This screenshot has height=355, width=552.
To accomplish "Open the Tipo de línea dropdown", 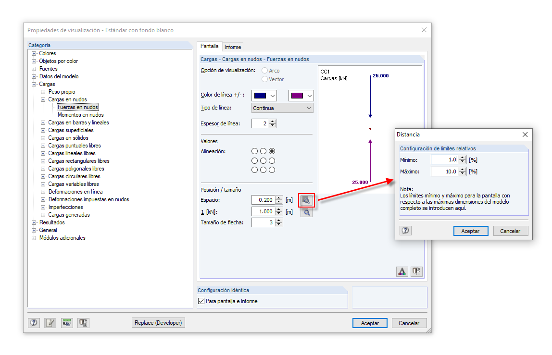I will 282,108.
